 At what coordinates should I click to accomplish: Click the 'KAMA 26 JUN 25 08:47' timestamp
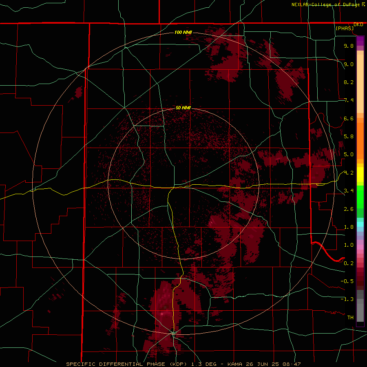[264, 364]
